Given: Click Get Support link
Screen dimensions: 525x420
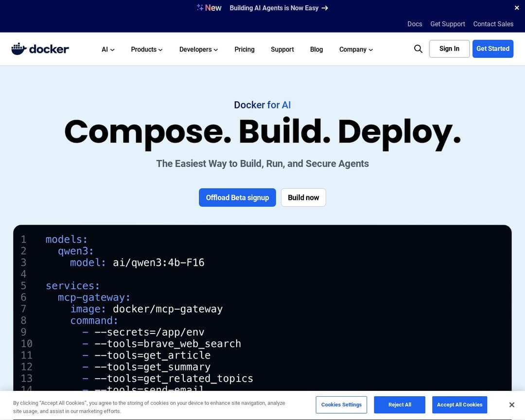Looking at the screenshot, I should tap(448, 24).
